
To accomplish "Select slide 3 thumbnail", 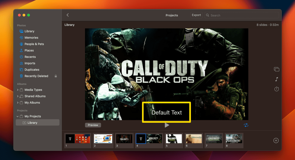I will point(124,139).
